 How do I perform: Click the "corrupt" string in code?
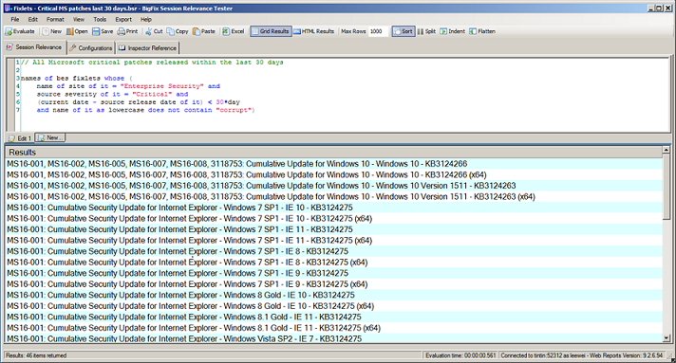234,110
